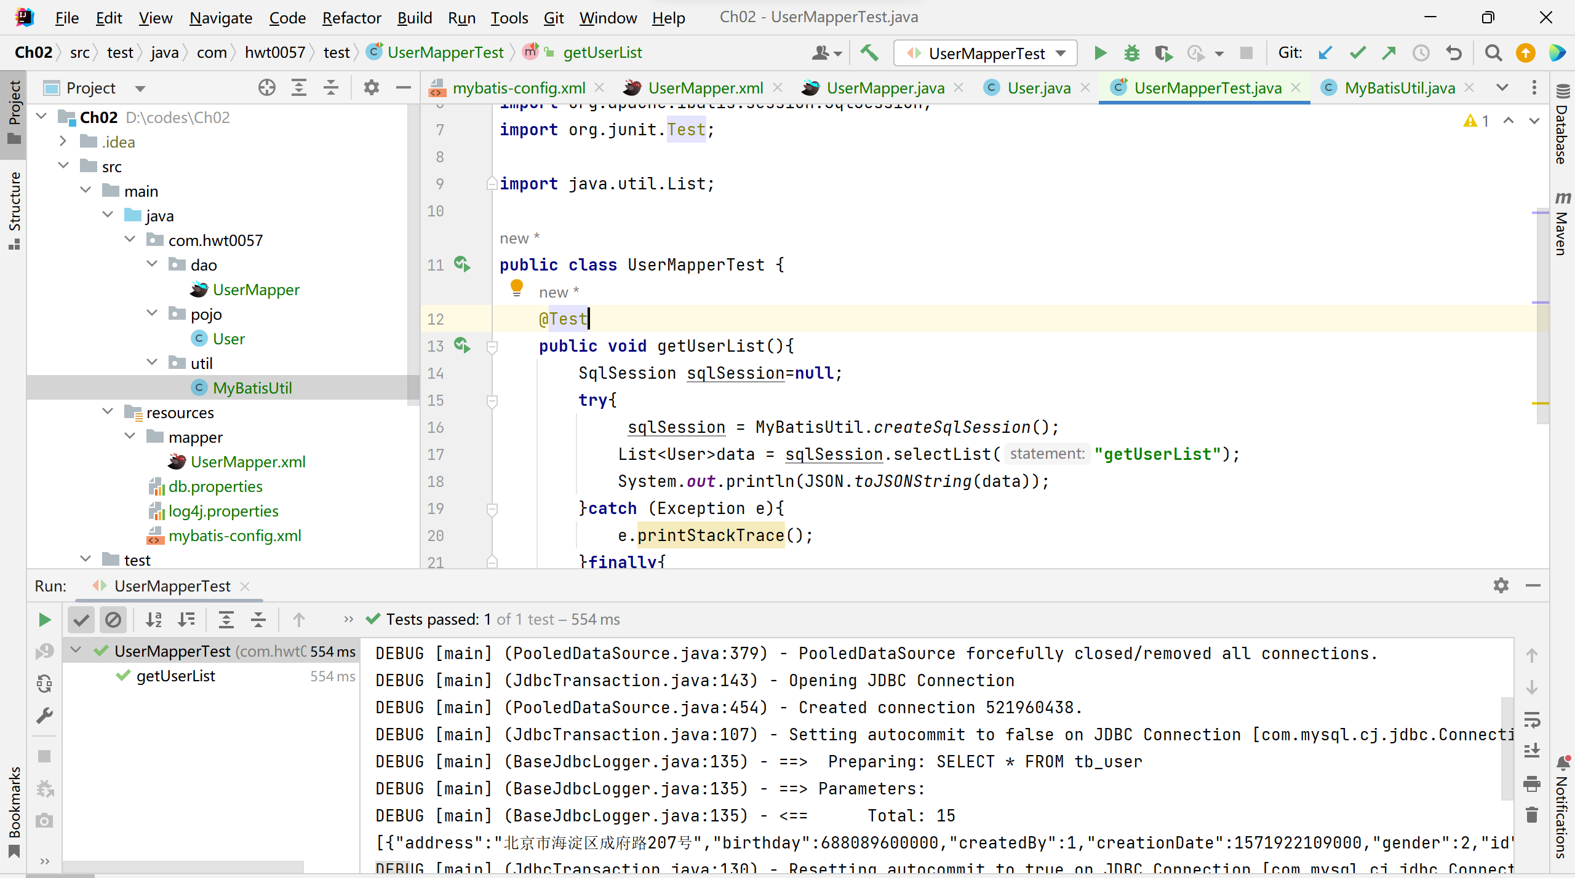Toggle Show Passed checkmark in Run toolbar
The width and height of the screenshot is (1575, 878).
(81, 620)
